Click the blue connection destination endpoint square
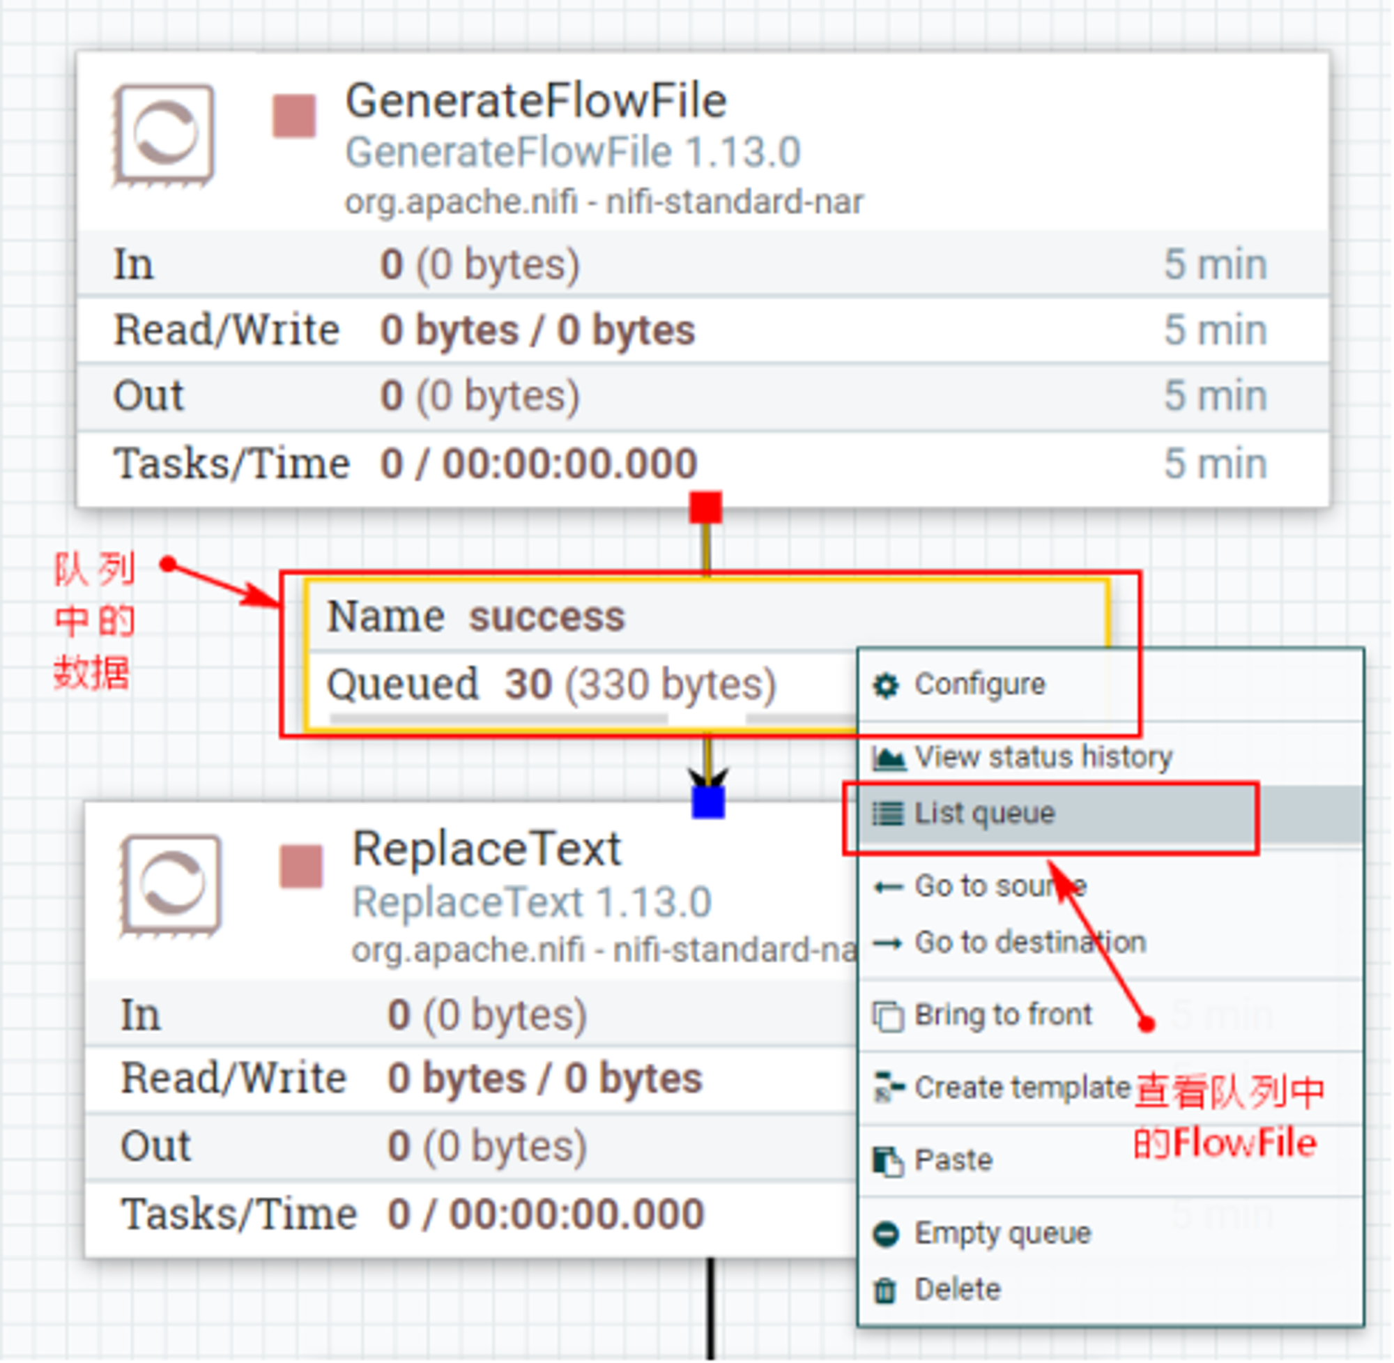1394x1363 pixels. [710, 803]
